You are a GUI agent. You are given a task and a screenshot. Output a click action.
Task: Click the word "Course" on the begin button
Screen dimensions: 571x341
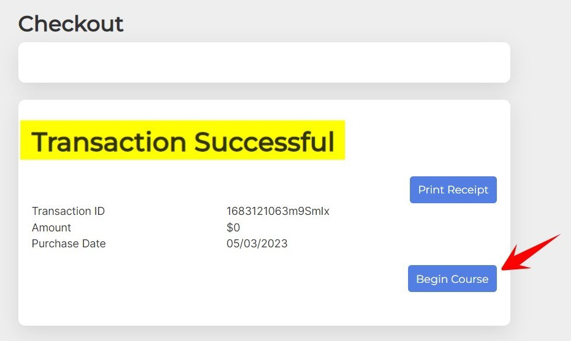[x=469, y=279]
